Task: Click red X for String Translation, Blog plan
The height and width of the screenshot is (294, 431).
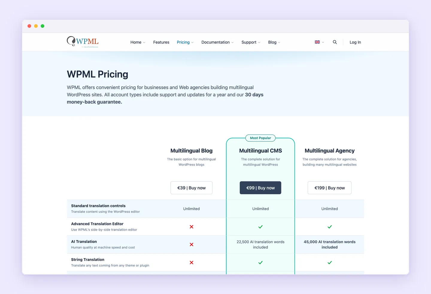Action: 192,263
